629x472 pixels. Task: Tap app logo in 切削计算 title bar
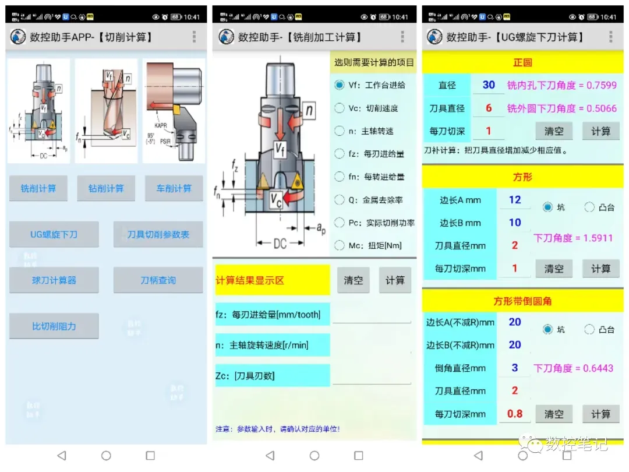click(x=18, y=37)
